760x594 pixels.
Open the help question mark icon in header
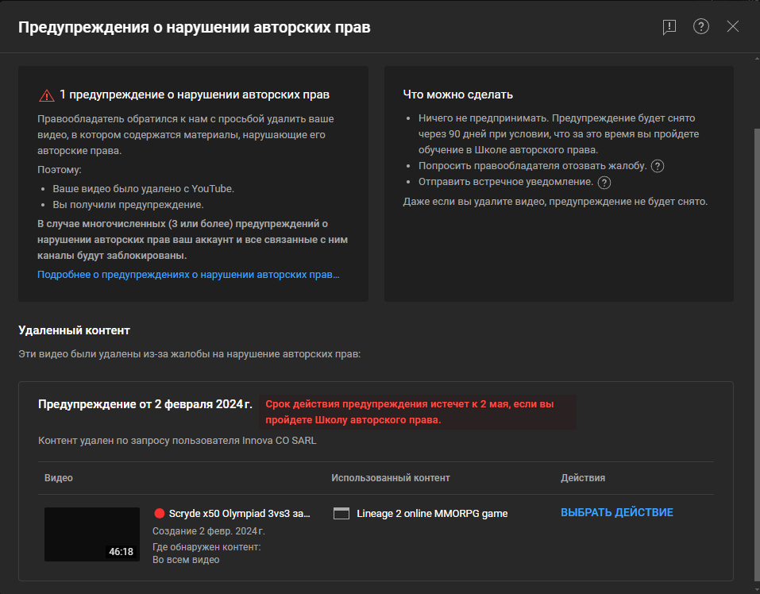point(700,26)
